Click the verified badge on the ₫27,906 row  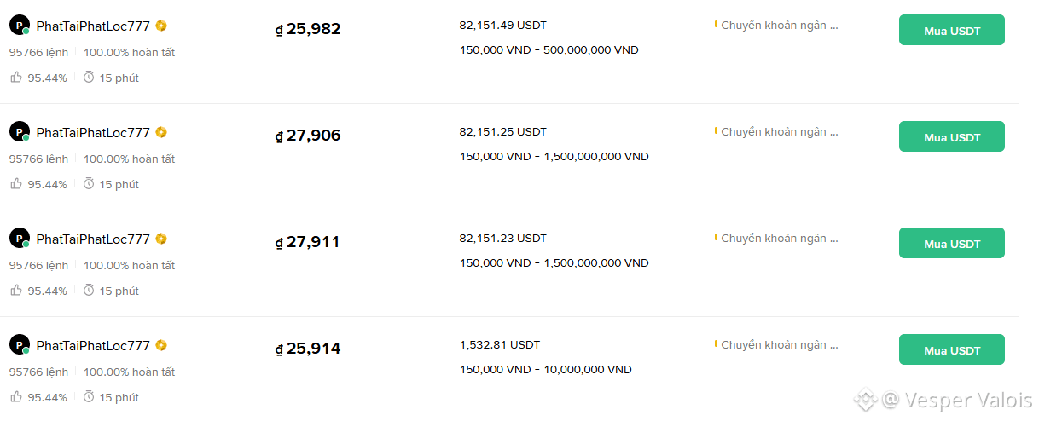click(161, 132)
